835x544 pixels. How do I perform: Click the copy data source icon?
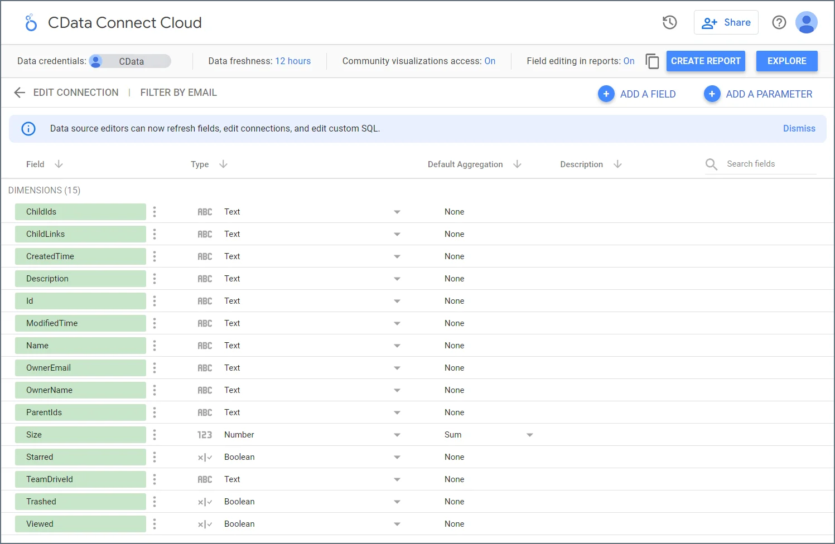tap(652, 61)
